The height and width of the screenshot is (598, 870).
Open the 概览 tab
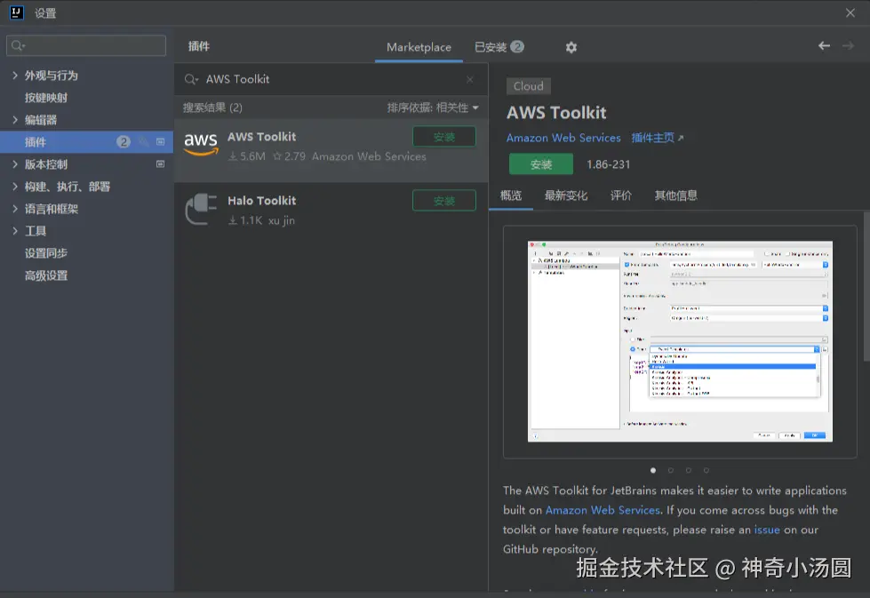click(511, 195)
